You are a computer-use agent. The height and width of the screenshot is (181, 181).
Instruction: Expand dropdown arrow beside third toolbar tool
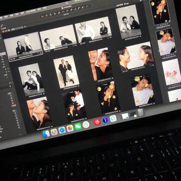[x=52, y=14]
